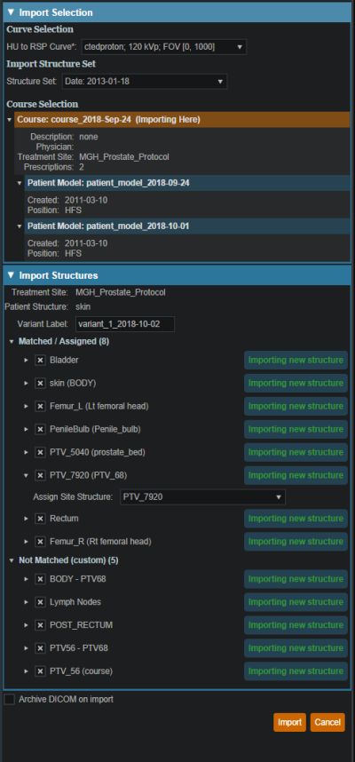Collapse the Matched / Assigned (8) group
This screenshot has height=762, width=355.
click(x=12, y=342)
